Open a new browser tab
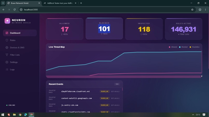The image size is (209, 117). pos(81,3)
